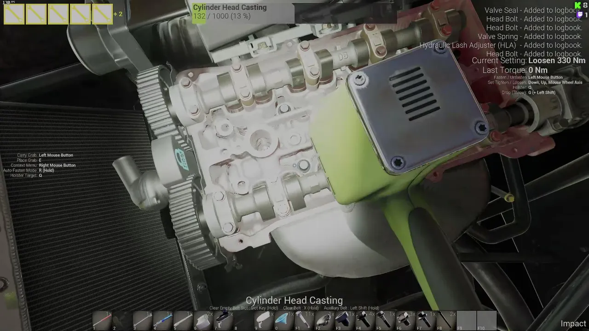Click the 'Fasten / Unfasten' control hint
Viewport: 589px width, 331px height.
(x=528, y=77)
